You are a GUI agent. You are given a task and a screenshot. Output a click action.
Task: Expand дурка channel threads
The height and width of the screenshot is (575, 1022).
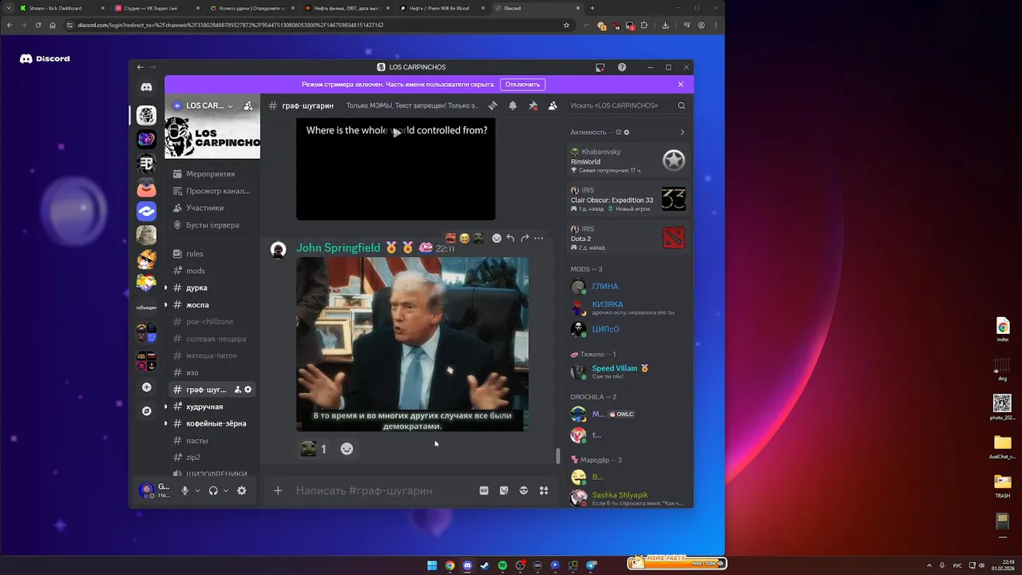pyautogui.click(x=166, y=287)
